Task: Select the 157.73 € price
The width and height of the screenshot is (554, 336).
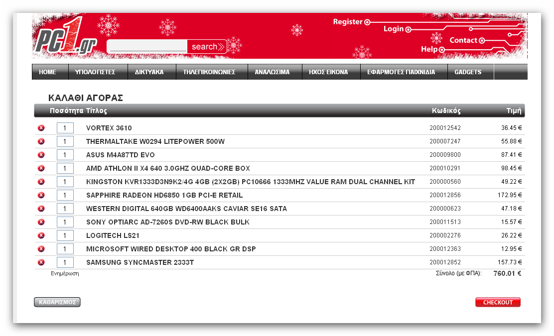Action: [510, 262]
